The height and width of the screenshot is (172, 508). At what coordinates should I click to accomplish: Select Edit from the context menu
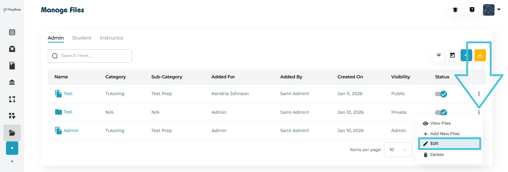coord(450,144)
